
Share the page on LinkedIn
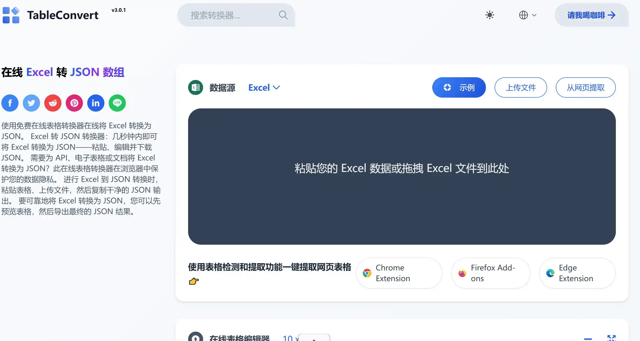[x=96, y=103]
